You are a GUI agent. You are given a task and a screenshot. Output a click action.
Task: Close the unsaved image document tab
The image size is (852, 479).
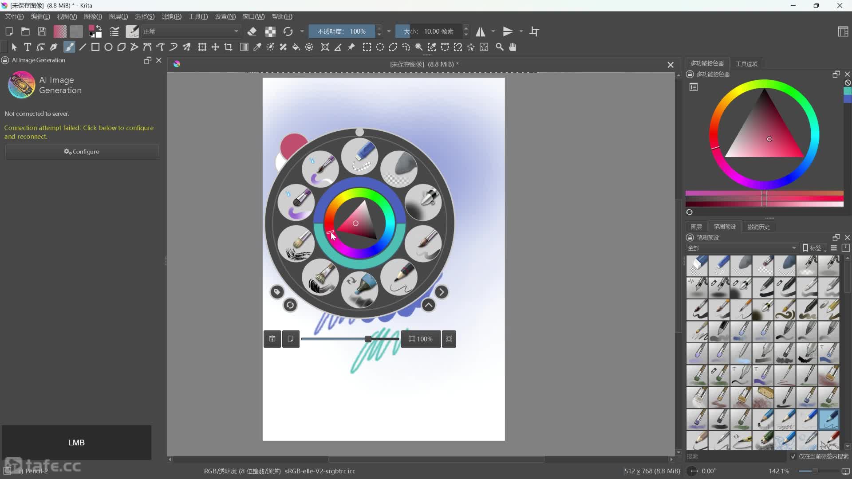click(x=671, y=65)
